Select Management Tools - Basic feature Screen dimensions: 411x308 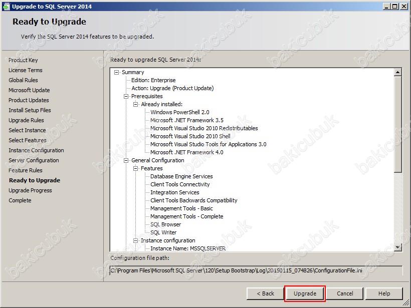pos(181,208)
